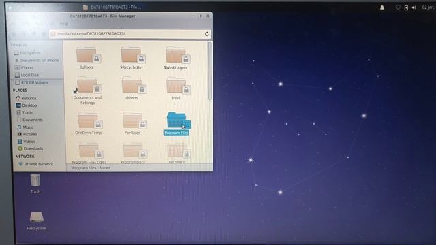Open the Help menu
Viewport: 436px width, 245px height.
click(63, 24)
